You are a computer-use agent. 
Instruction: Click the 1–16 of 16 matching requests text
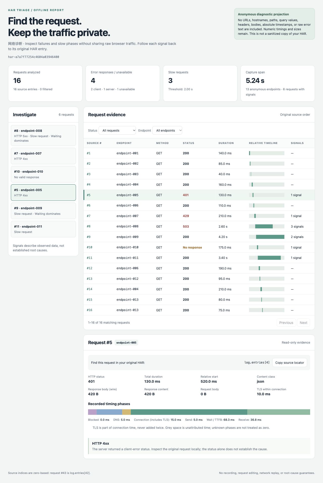(x=109, y=323)
